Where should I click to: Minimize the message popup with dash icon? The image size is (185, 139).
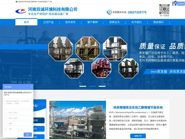tap(31, 87)
